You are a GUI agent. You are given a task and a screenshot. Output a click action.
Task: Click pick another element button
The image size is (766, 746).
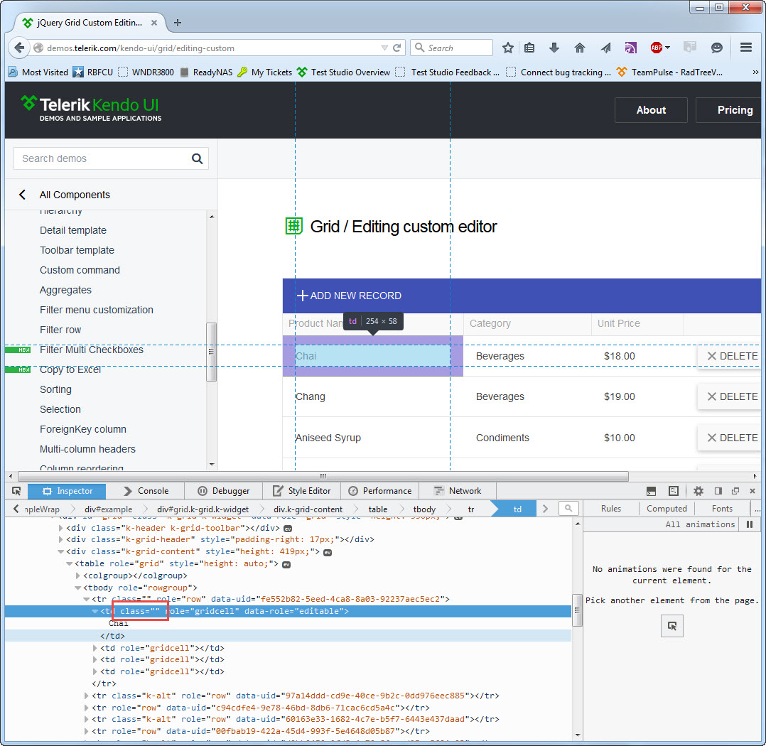[x=671, y=626]
